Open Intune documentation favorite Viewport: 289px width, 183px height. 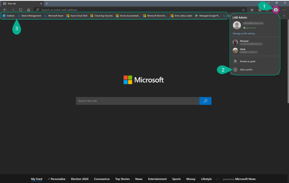point(128,16)
